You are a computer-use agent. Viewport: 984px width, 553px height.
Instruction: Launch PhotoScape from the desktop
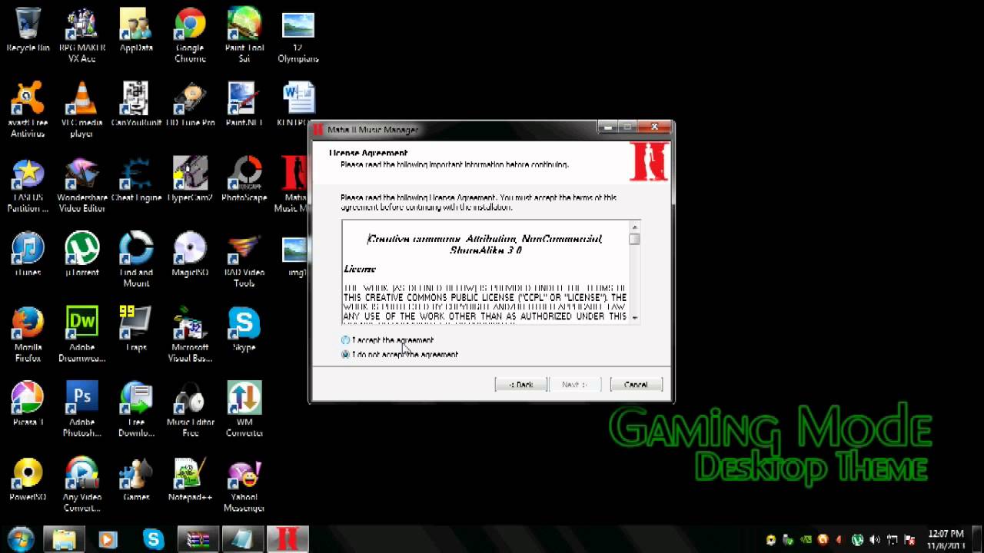click(244, 180)
